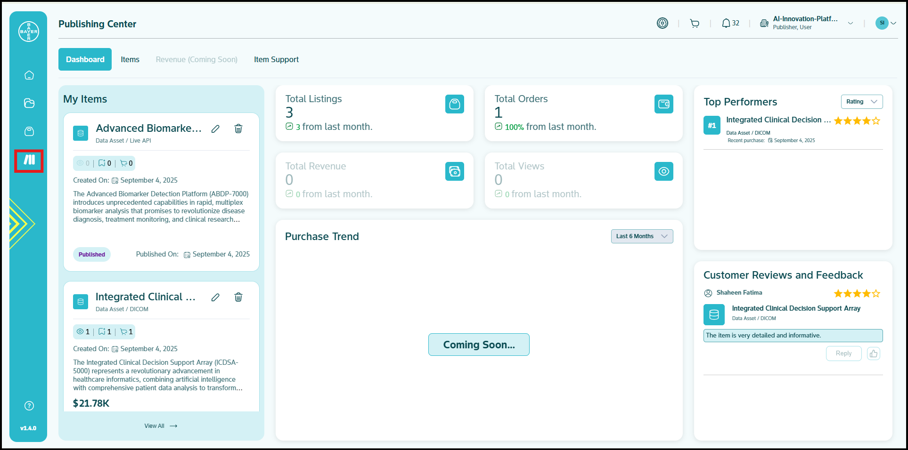
Task: Open the folder icon in sidebar
Action: (29, 103)
